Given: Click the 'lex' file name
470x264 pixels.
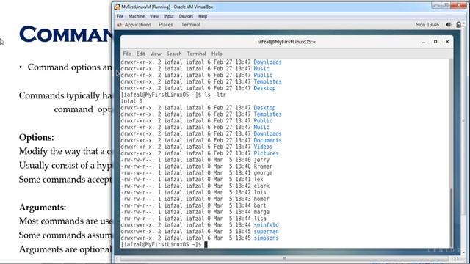Looking at the screenshot, I should pyautogui.click(x=258, y=179).
